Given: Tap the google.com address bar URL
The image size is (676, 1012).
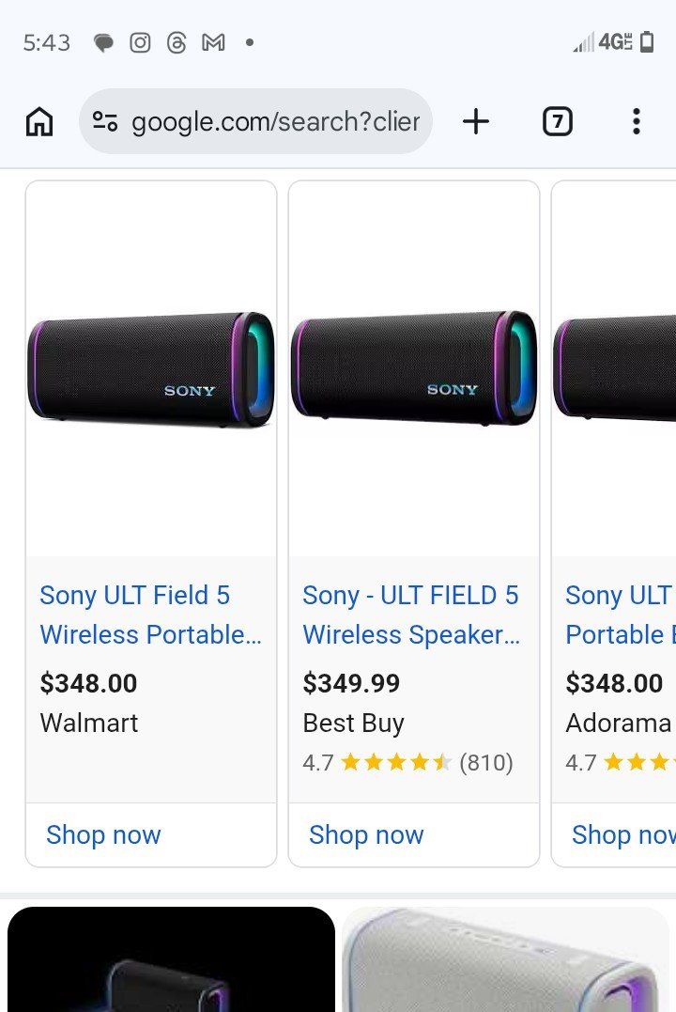Looking at the screenshot, I should [275, 121].
